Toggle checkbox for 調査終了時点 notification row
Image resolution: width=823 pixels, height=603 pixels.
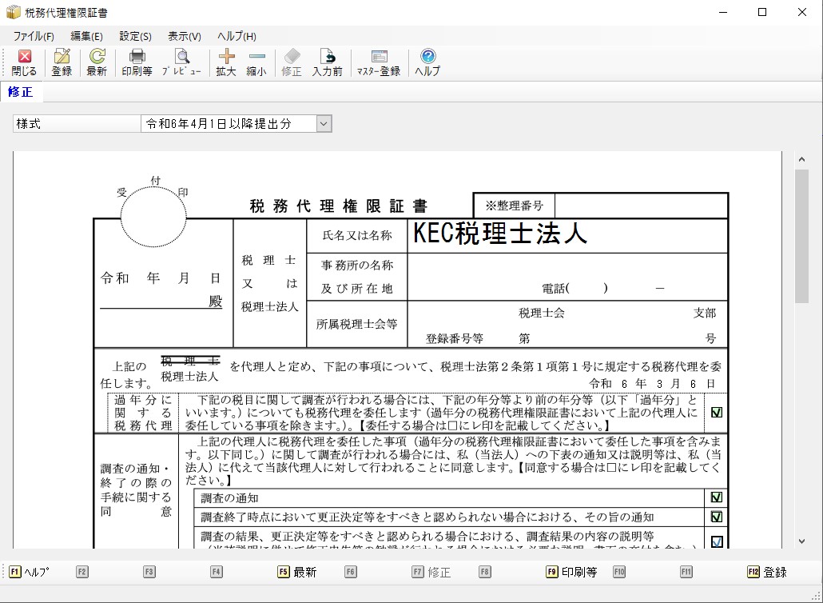717,517
